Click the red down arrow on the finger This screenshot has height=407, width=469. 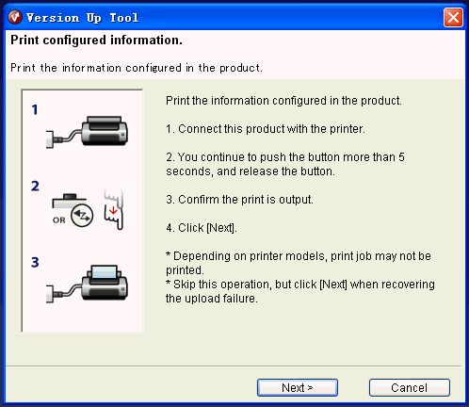[113, 210]
